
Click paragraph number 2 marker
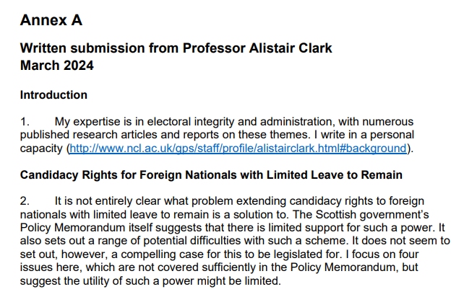click(x=25, y=201)
